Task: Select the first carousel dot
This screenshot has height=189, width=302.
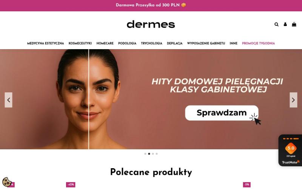Action: [145, 154]
